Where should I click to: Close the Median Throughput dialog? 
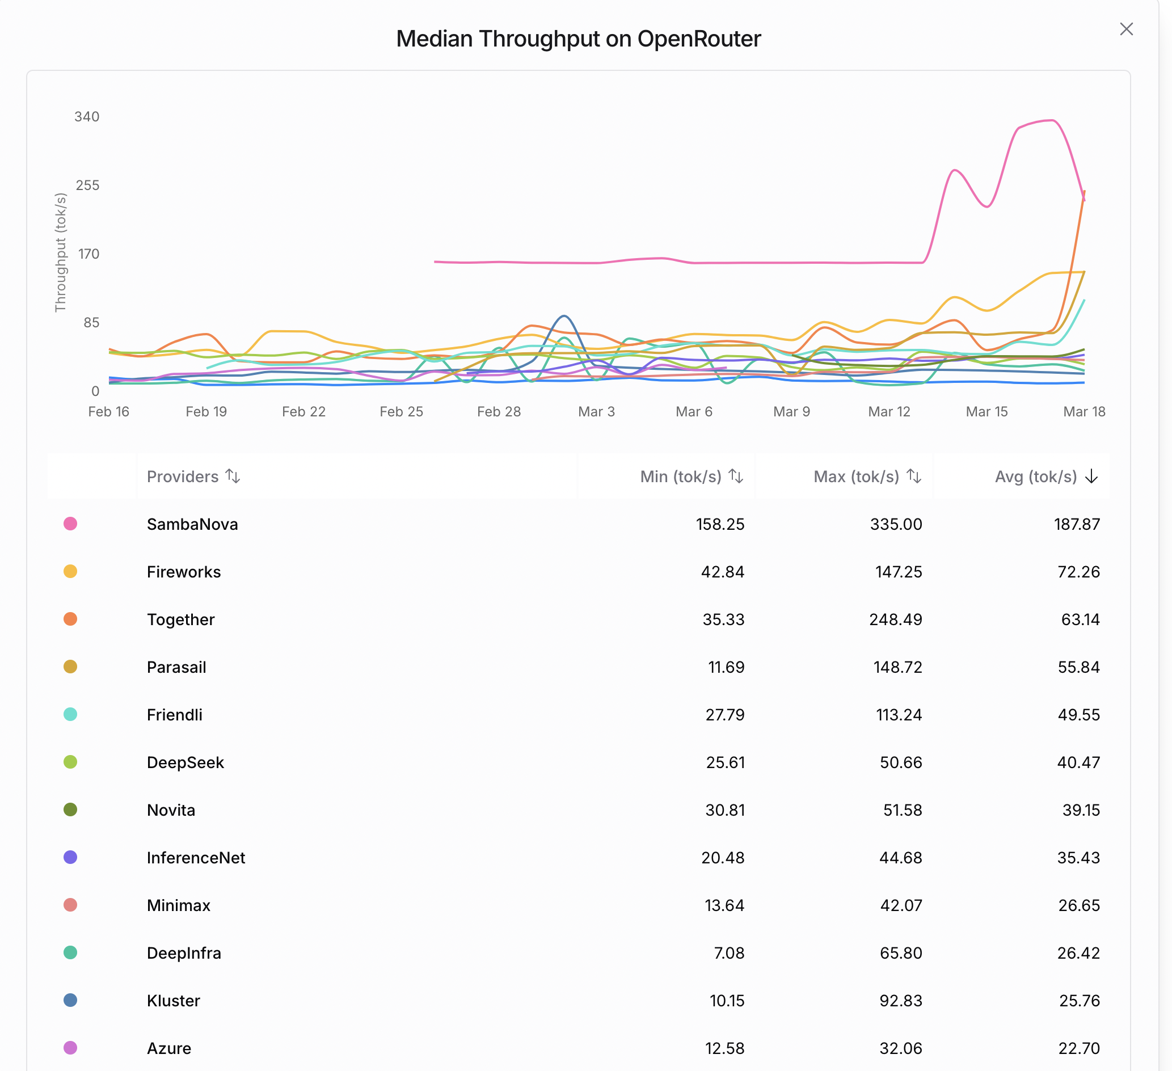(1126, 29)
